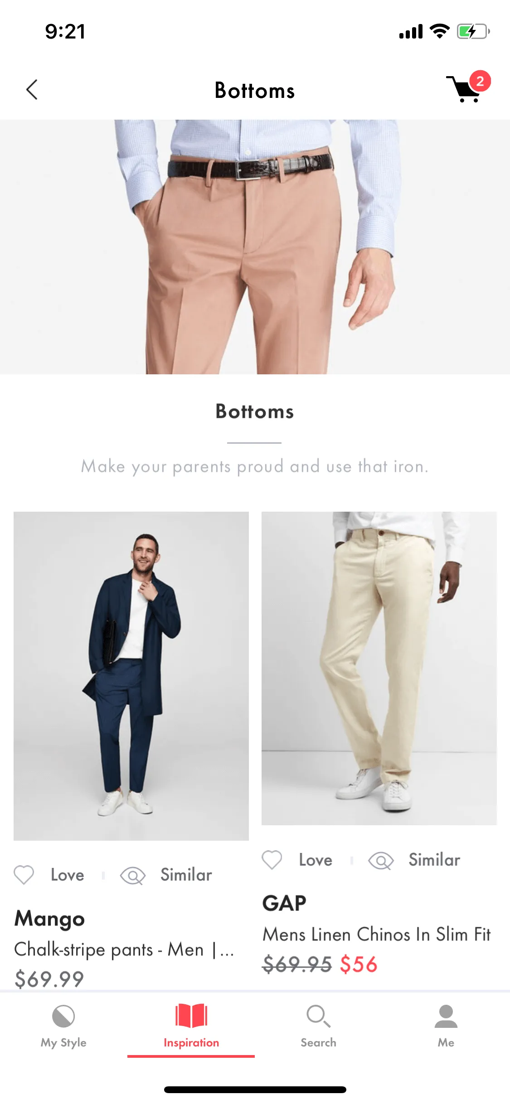Open the Mango navy pants product image
The height and width of the screenshot is (1104, 510).
[131, 676]
